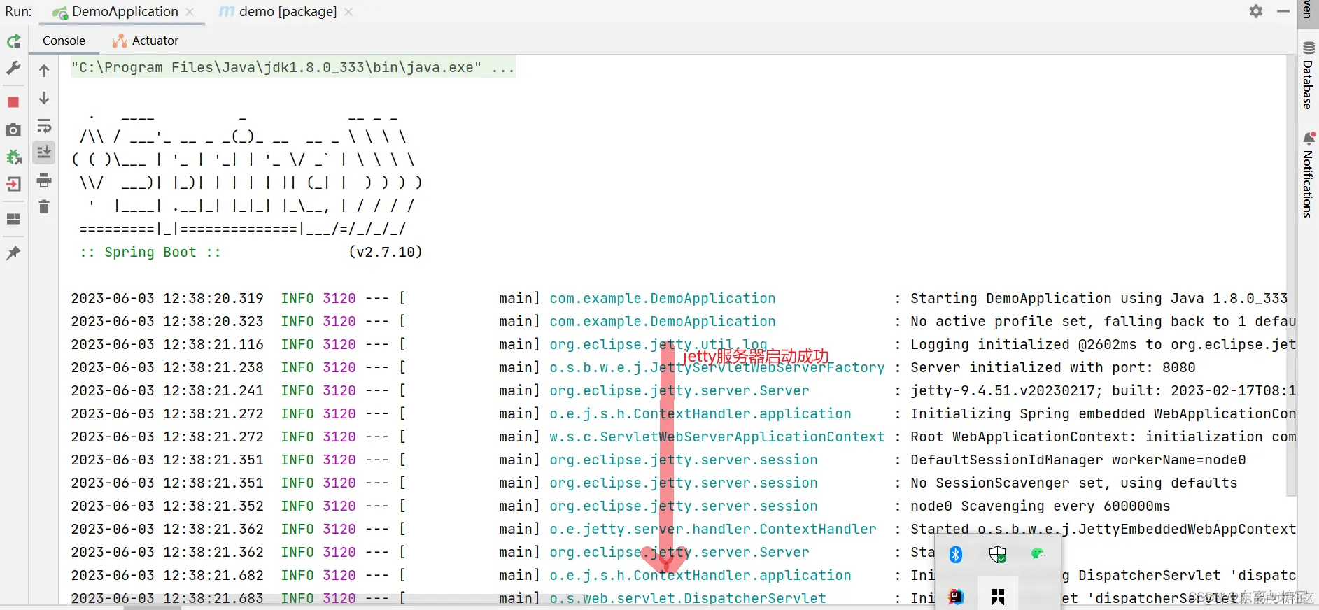Click the 'node0 Scavenging every 600000ms' message

(1041, 506)
